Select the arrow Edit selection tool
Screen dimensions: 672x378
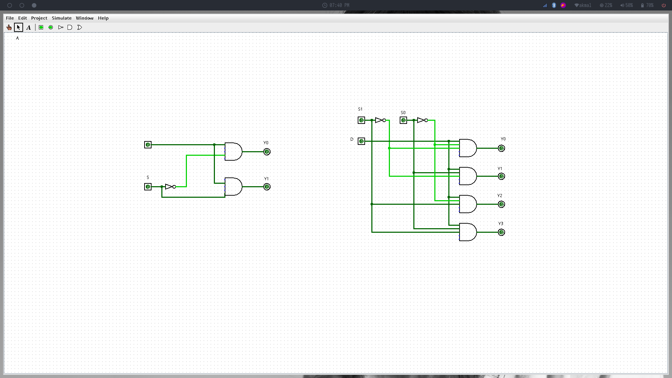tap(19, 27)
